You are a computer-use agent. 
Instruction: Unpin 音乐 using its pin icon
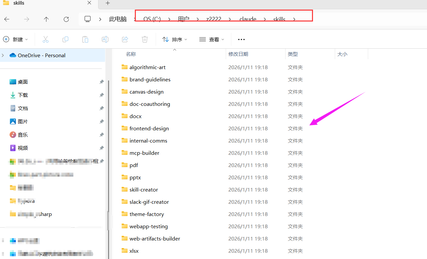[x=101, y=135]
